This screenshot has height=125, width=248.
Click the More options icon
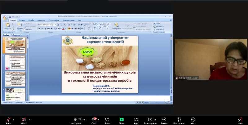coord(193,119)
